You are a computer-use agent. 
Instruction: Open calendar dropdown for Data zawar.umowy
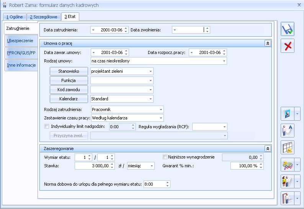94,52
